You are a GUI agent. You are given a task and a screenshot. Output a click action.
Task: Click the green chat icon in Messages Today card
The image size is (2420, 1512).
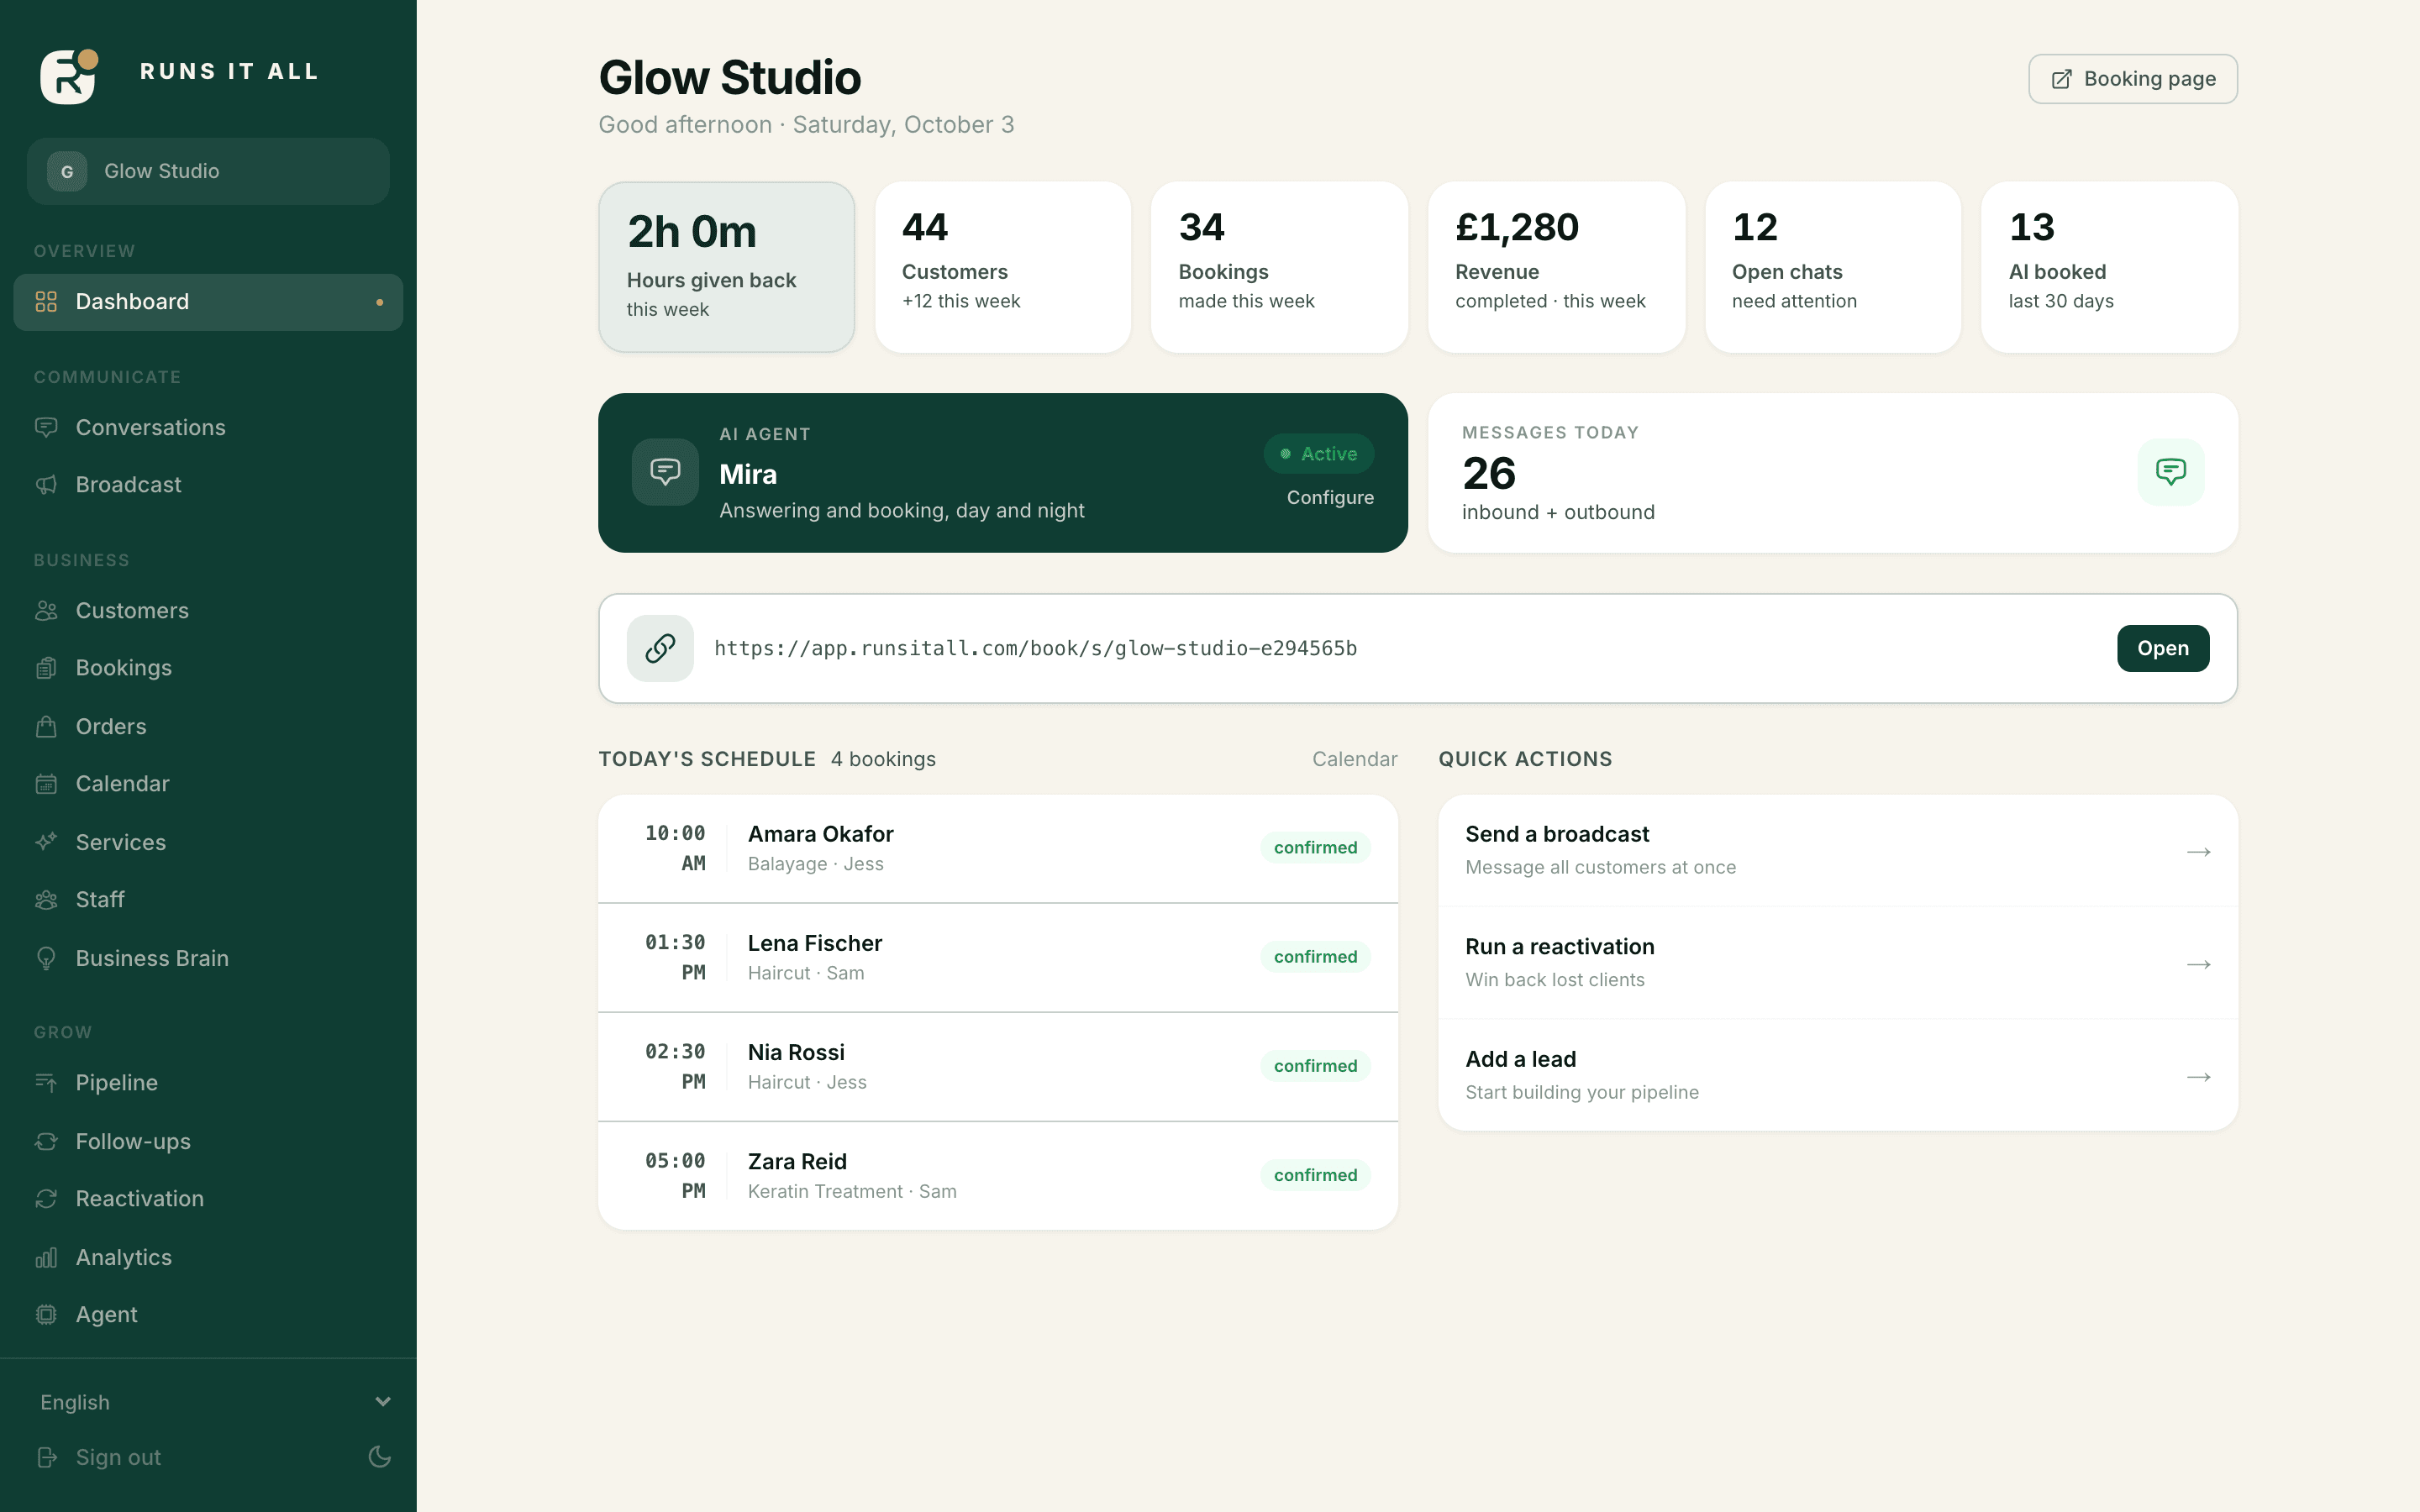pyautogui.click(x=2171, y=472)
